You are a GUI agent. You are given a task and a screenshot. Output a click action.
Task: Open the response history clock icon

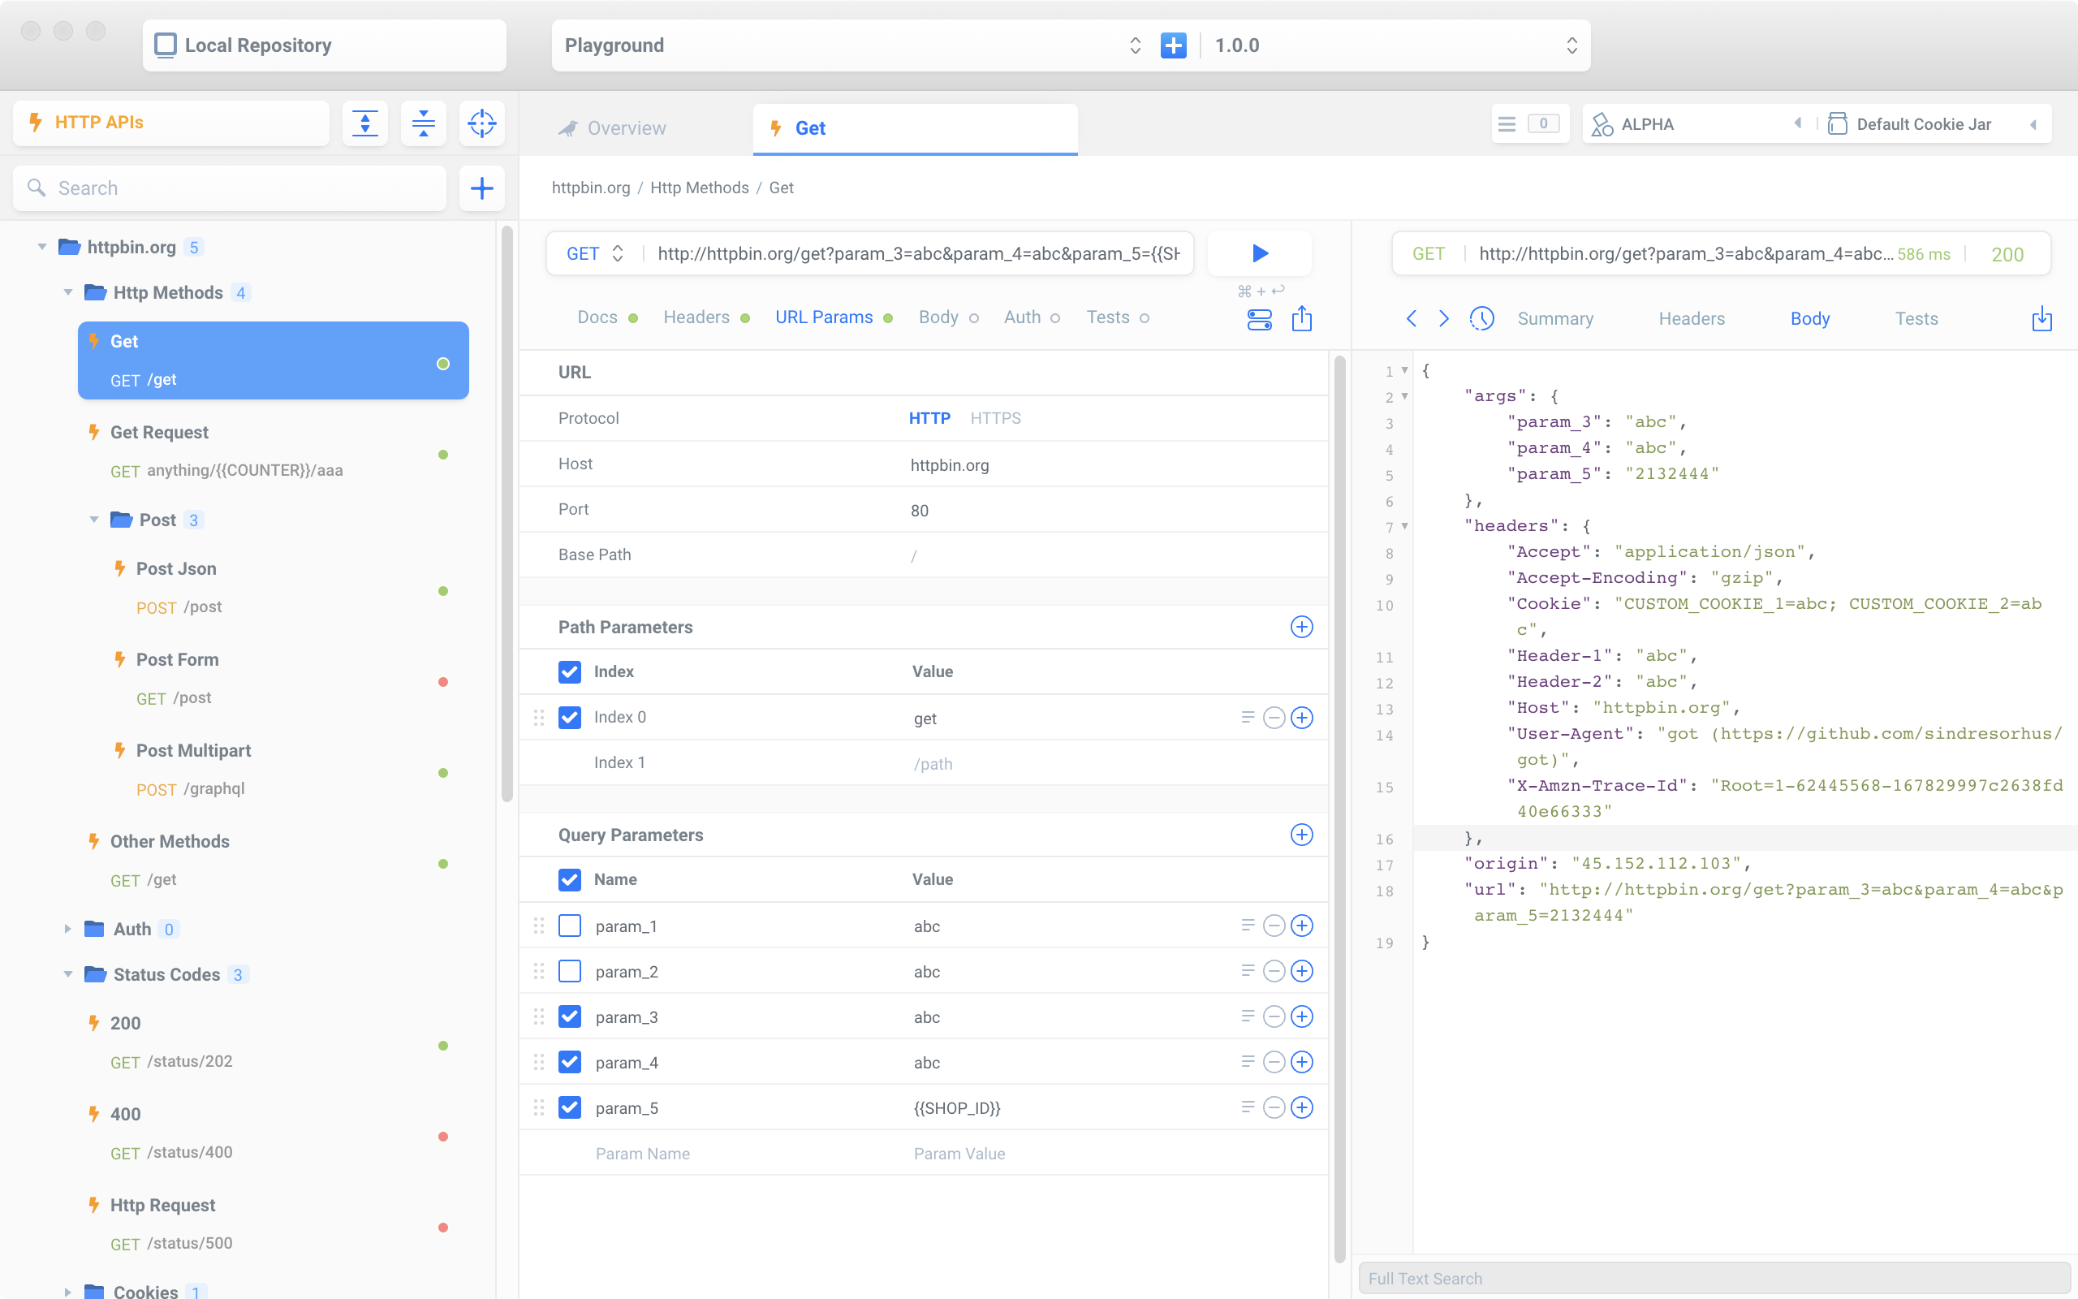click(1481, 319)
